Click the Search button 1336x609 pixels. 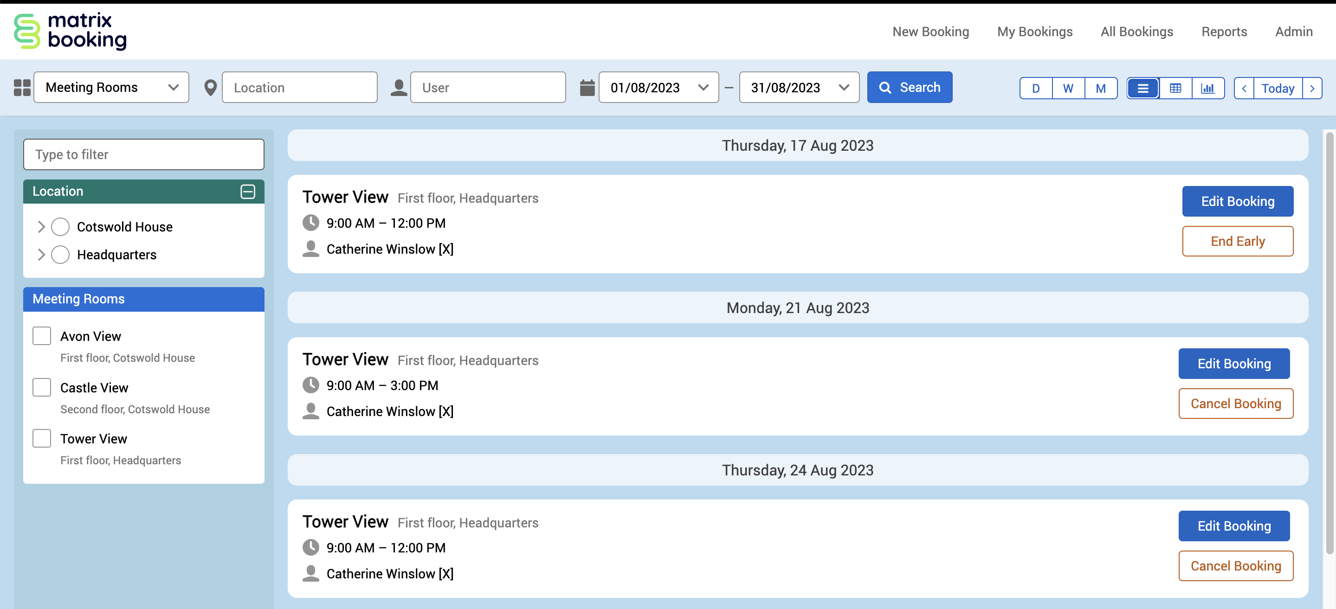point(909,88)
